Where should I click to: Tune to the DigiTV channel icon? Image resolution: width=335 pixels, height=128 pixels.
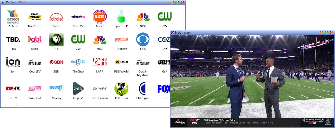click(x=78, y=89)
